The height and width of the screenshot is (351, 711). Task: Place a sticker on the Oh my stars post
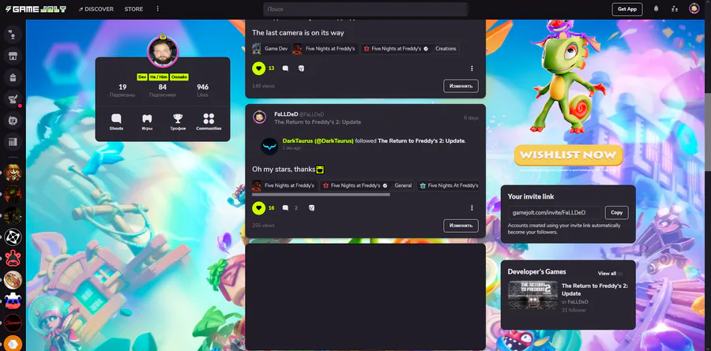311,208
